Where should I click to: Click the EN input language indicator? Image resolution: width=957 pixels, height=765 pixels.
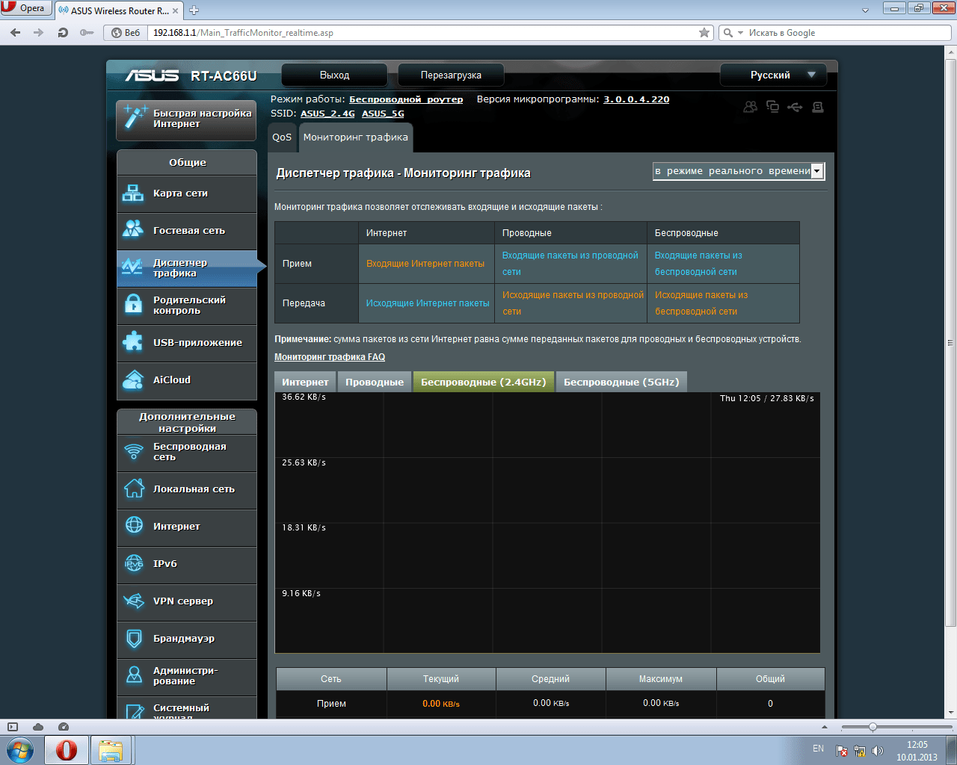coord(818,749)
